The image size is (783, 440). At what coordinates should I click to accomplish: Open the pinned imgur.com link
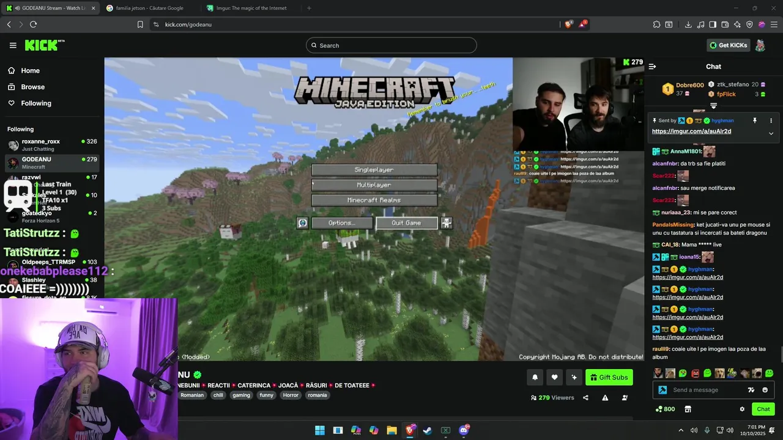[691, 131]
